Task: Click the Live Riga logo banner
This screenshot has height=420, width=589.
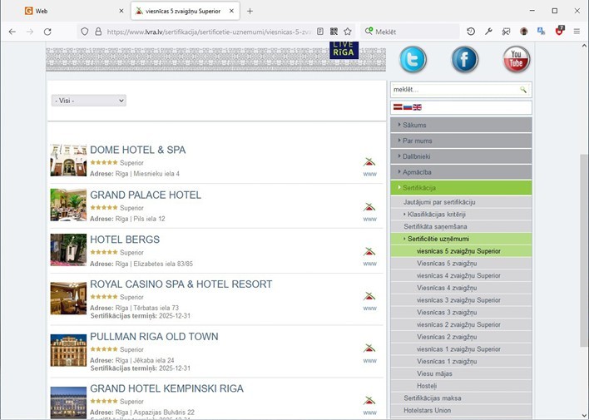Action: point(344,50)
